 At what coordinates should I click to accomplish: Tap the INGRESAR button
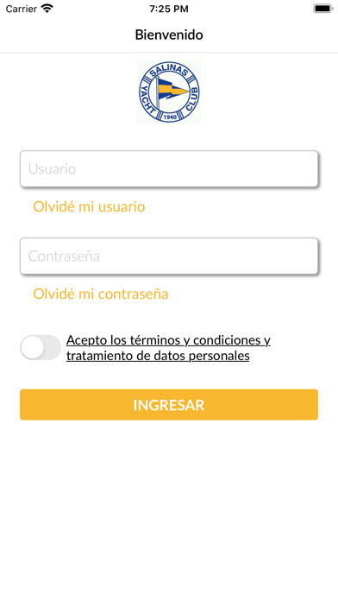click(169, 405)
